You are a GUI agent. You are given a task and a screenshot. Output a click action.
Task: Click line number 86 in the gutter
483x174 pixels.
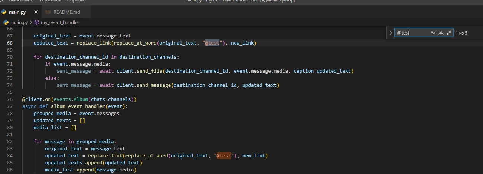[10, 170]
